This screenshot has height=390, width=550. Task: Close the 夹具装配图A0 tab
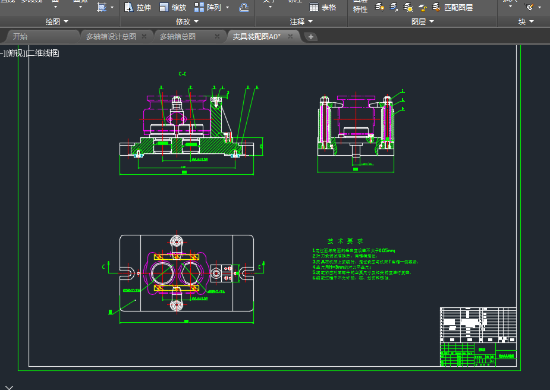pos(290,37)
